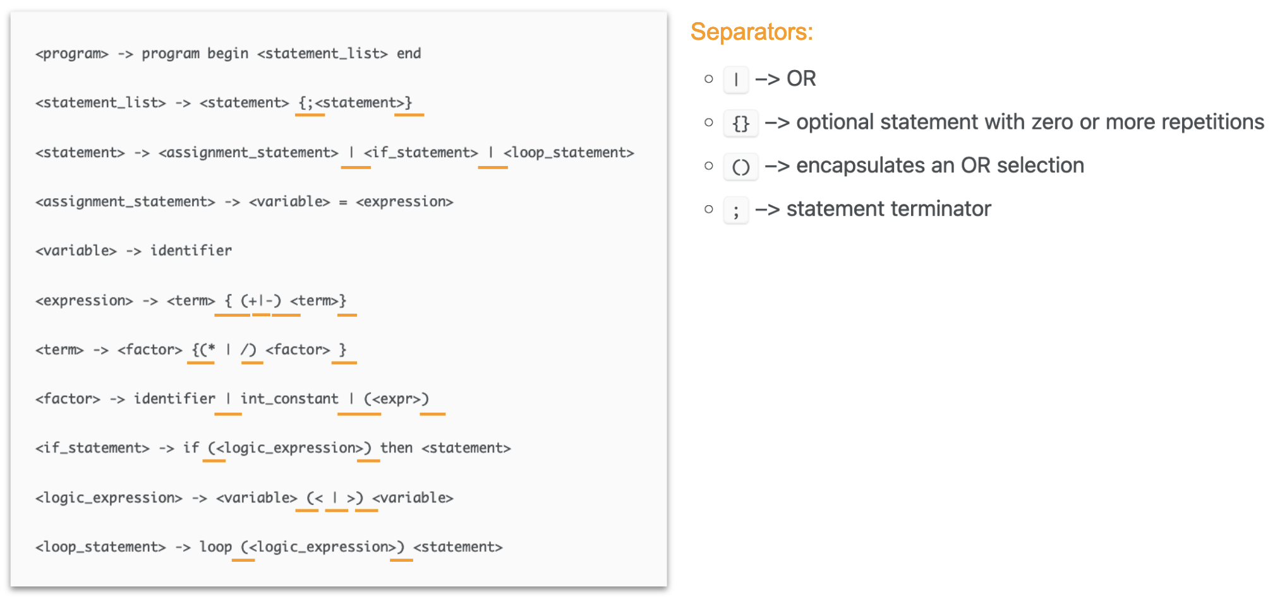Click '{;<statement>}' in statement_list rule
The height and width of the screenshot is (611, 1275).
355,103
